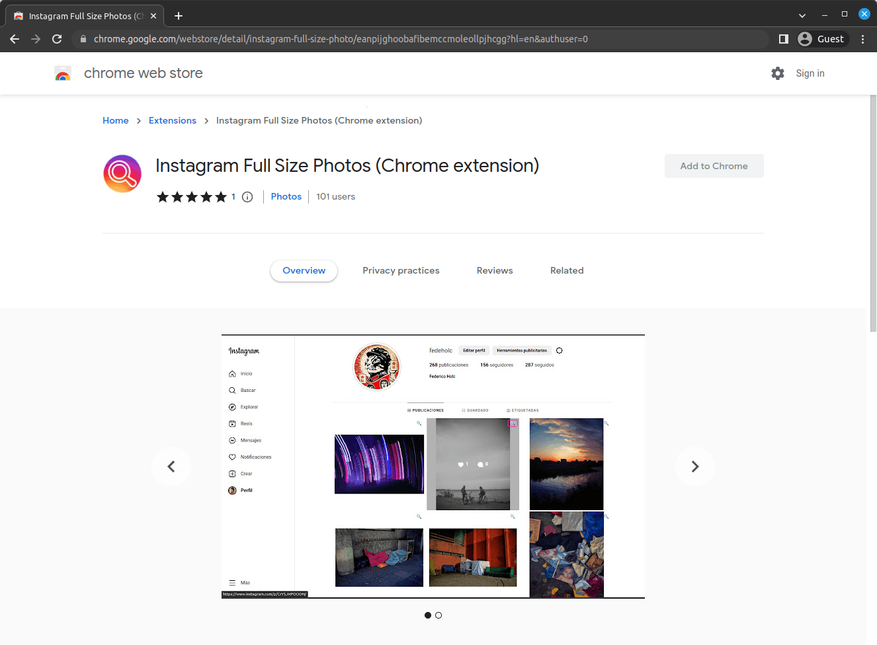The width and height of the screenshot is (877, 645).
Task: Click the extension screenshot preview image
Action: click(x=433, y=467)
